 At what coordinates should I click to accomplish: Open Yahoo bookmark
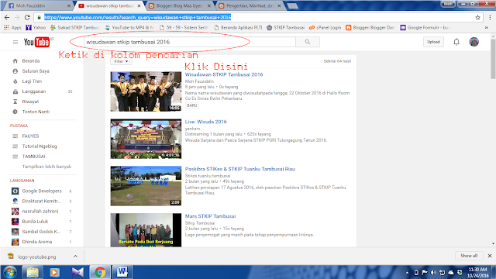(x=36, y=28)
